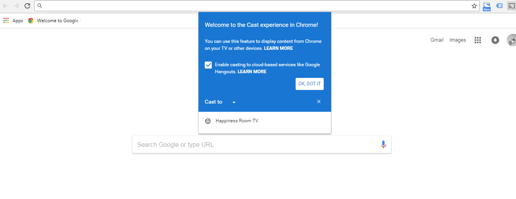516x199 pixels.
Task: Bookmark this page with the star icon
Action: click(474, 6)
